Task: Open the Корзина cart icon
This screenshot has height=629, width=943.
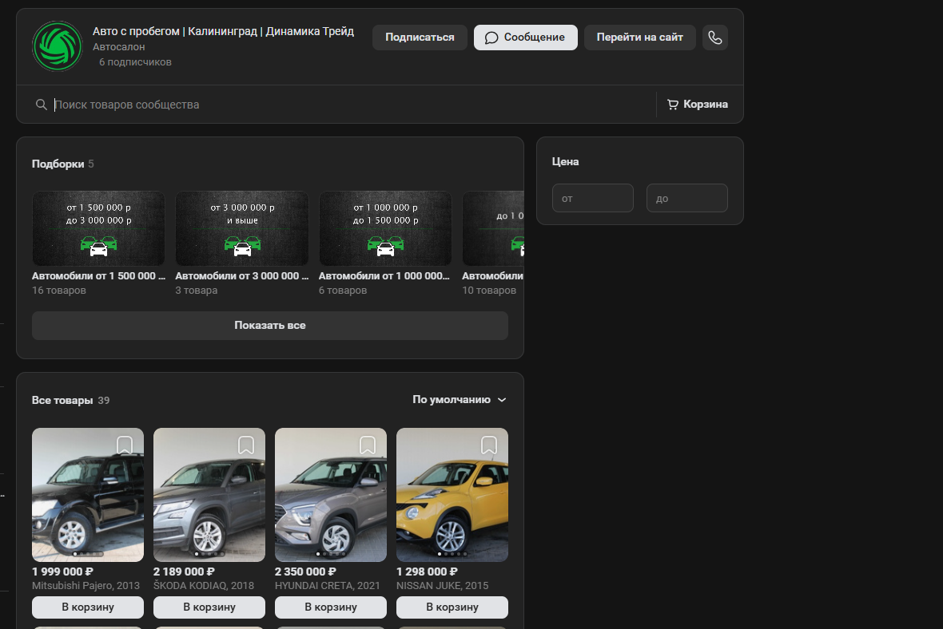Action: point(672,105)
